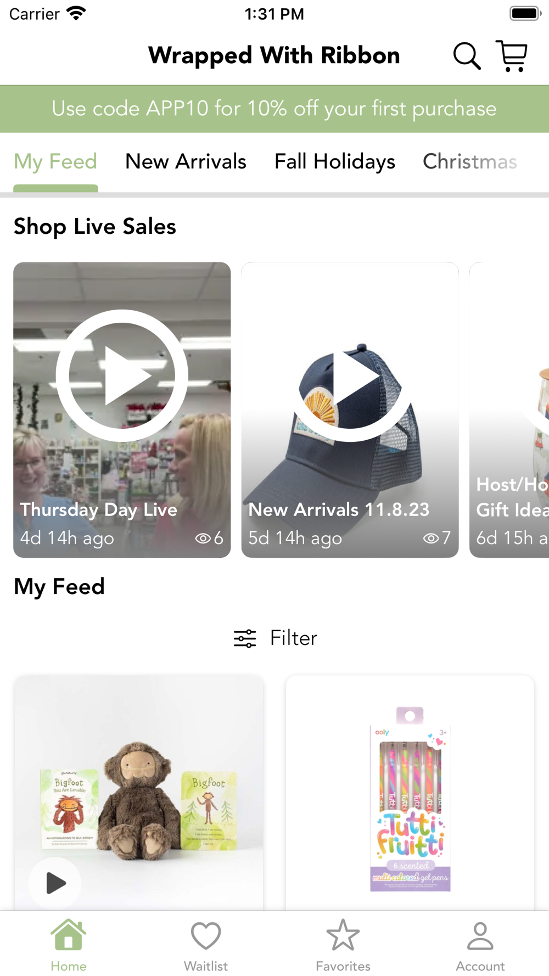This screenshot has height=976, width=549.
Task: Tap the Thursday Day Live title
Action: pos(99,510)
